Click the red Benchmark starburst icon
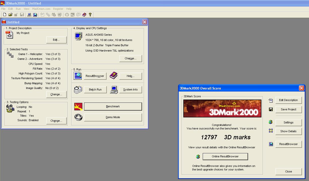309x181 pixels. click(x=78, y=107)
